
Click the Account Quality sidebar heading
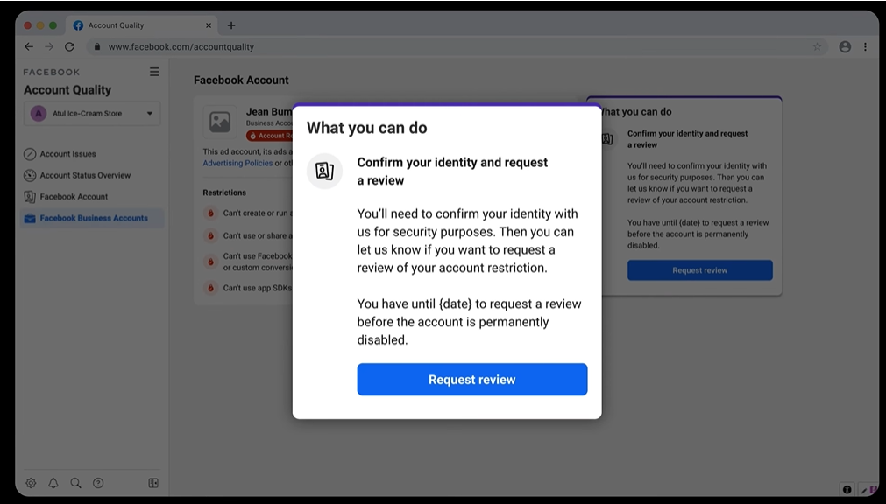[67, 90]
